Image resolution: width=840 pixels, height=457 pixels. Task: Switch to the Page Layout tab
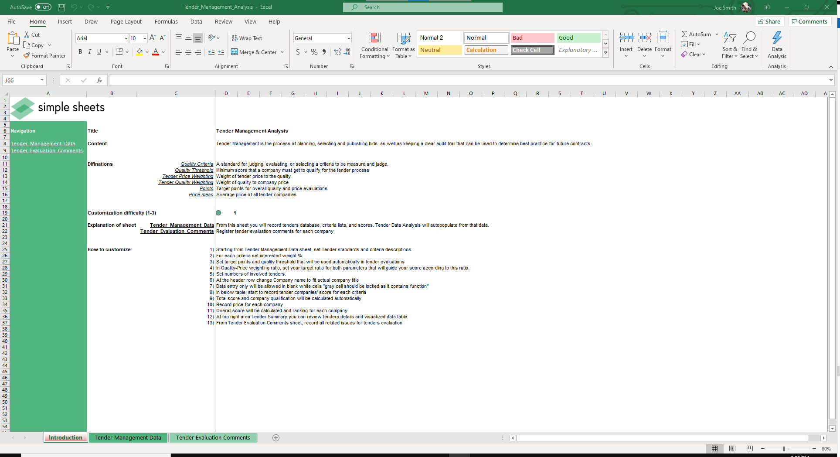[x=126, y=22]
